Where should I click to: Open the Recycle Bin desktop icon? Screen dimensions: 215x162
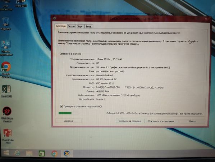point(6,23)
